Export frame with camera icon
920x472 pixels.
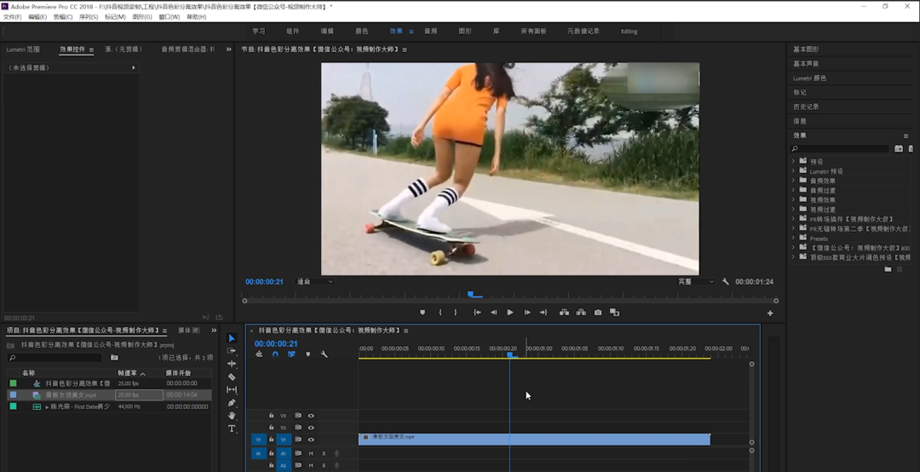pyautogui.click(x=598, y=313)
